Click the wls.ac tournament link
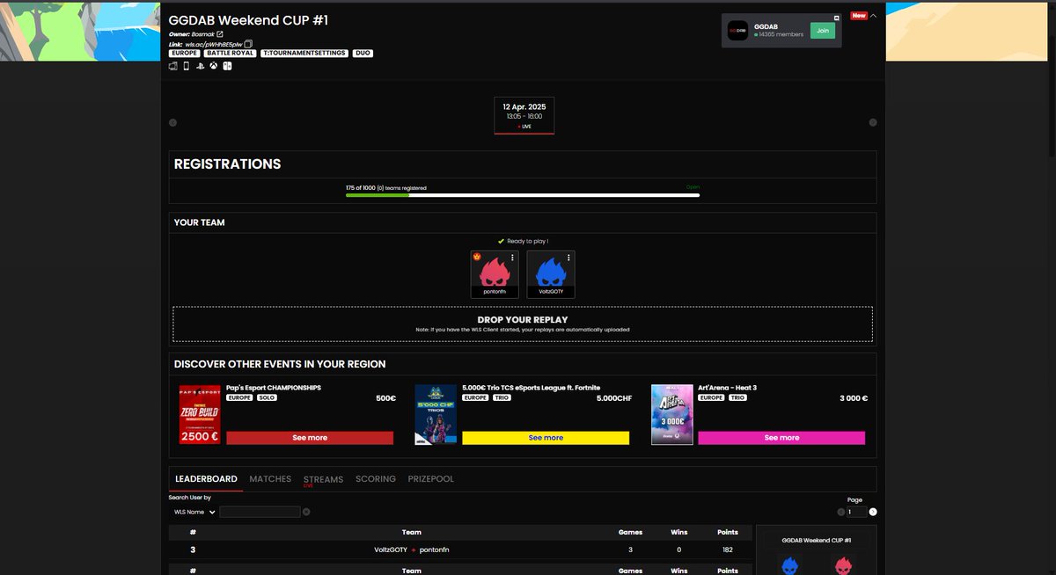The height and width of the screenshot is (575, 1056). point(213,44)
